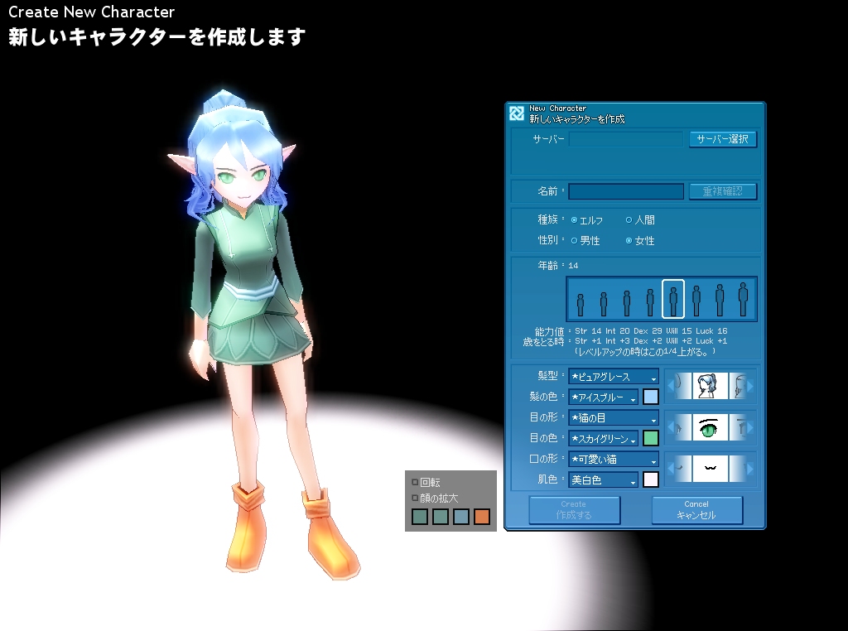Pick the orange clothing color swatch

point(482,518)
